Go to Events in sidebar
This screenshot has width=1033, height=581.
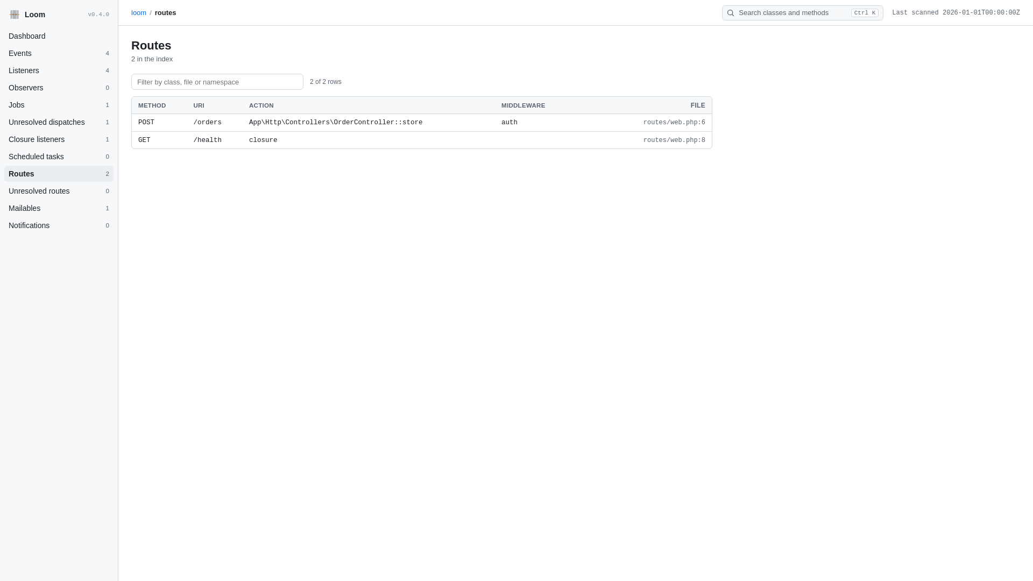click(x=59, y=53)
